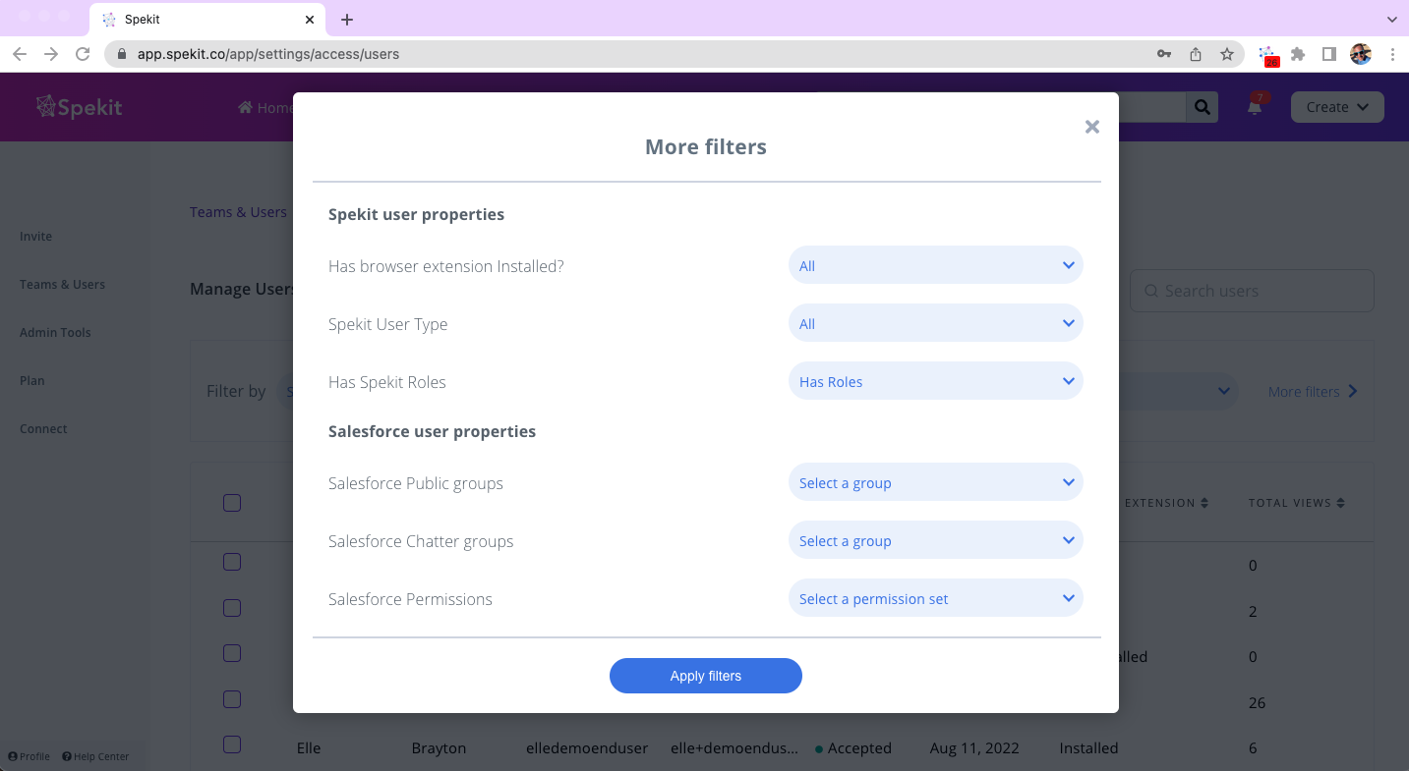This screenshot has width=1409, height=771.
Task: Open the Spekit extension icon in toolbar
Action: pyautogui.click(x=1267, y=55)
